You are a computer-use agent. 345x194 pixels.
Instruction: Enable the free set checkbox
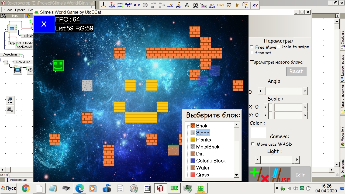[252, 52]
